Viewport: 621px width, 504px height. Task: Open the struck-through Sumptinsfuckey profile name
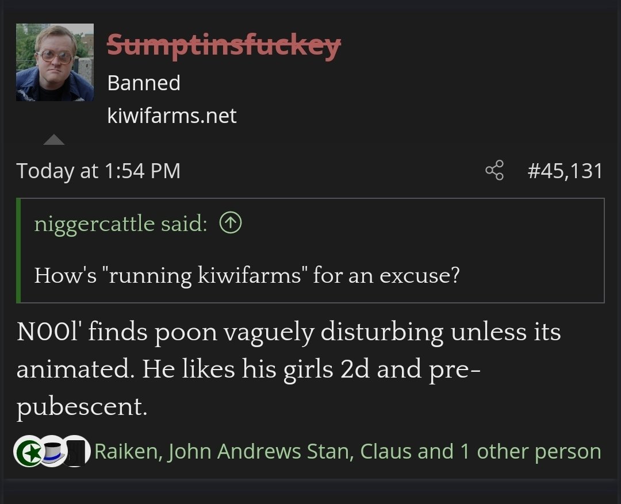pos(224,46)
